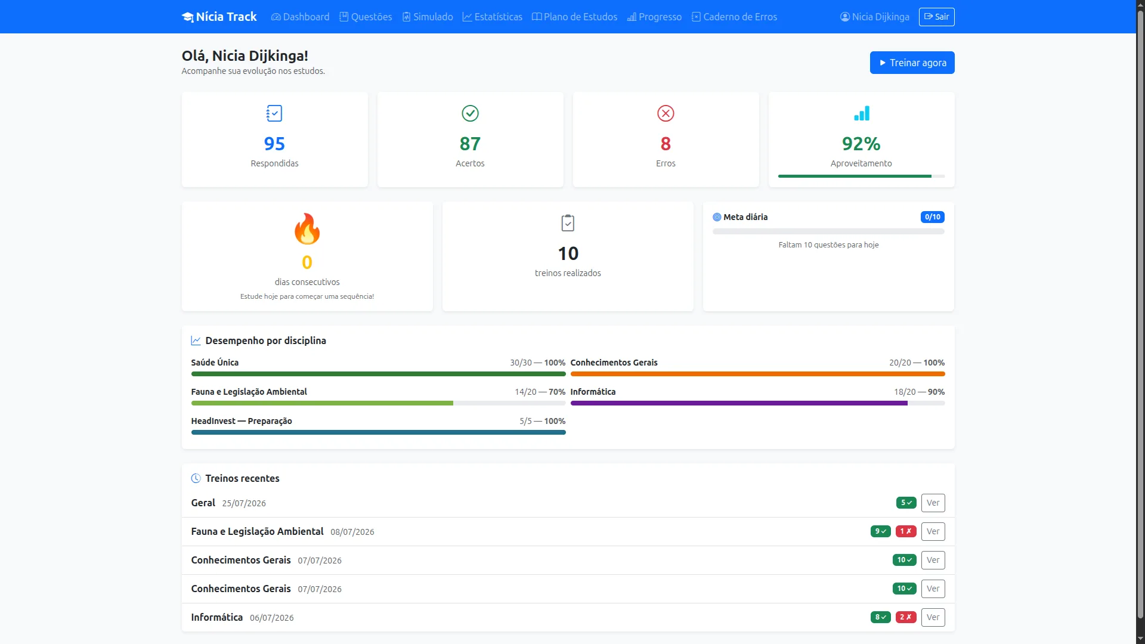Click the 8 Erros count
1145x644 pixels.
point(666,144)
